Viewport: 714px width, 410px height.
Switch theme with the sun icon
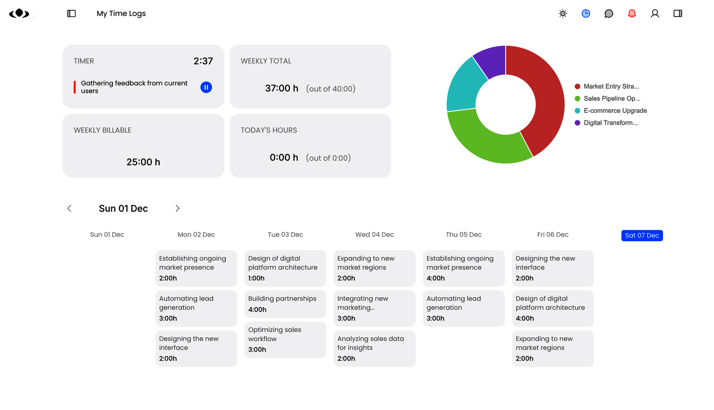click(563, 13)
